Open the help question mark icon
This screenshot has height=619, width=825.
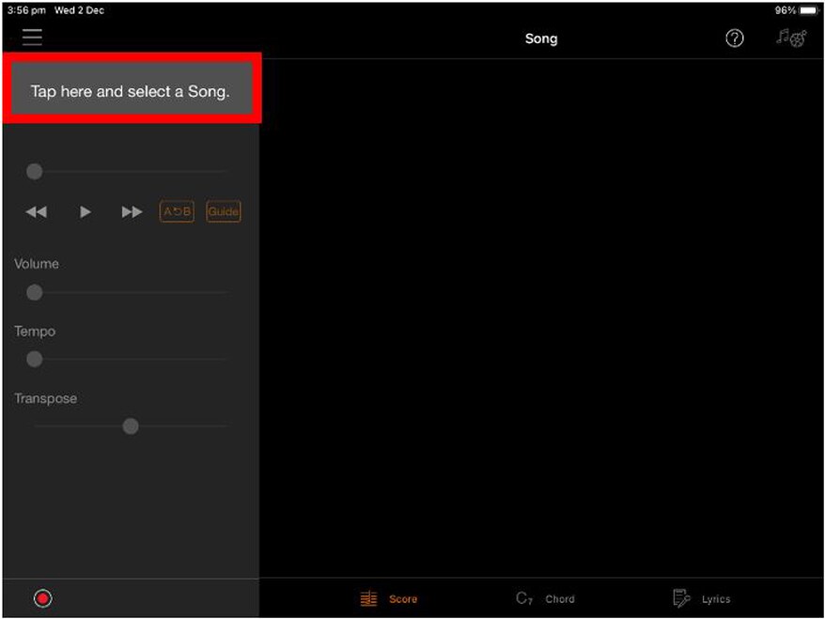coord(735,39)
